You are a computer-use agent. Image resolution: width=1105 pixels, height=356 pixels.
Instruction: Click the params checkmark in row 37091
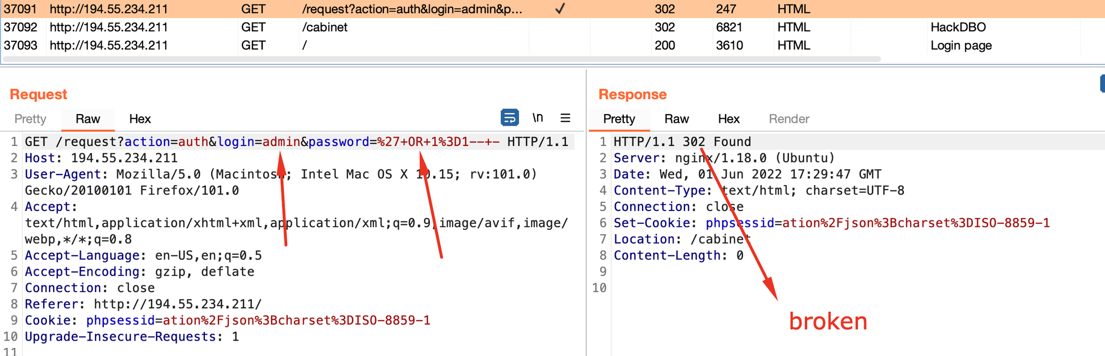560,9
